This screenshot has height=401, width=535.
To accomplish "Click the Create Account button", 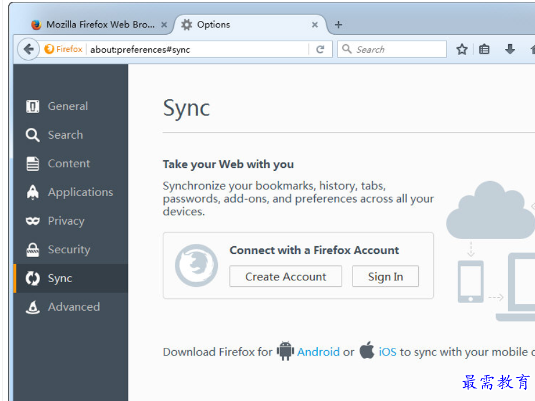I will pyautogui.click(x=285, y=276).
